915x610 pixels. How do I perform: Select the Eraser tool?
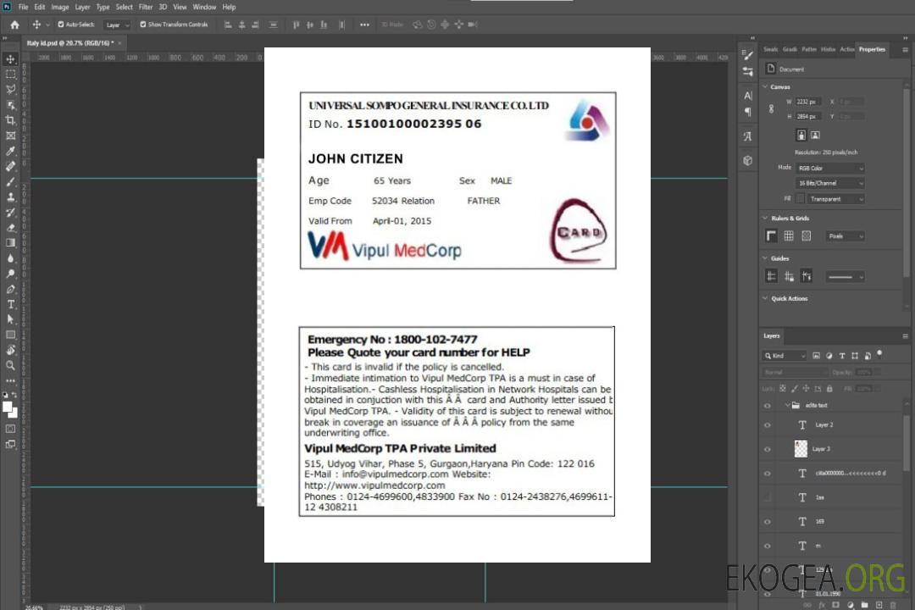pyautogui.click(x=10, y=228)
